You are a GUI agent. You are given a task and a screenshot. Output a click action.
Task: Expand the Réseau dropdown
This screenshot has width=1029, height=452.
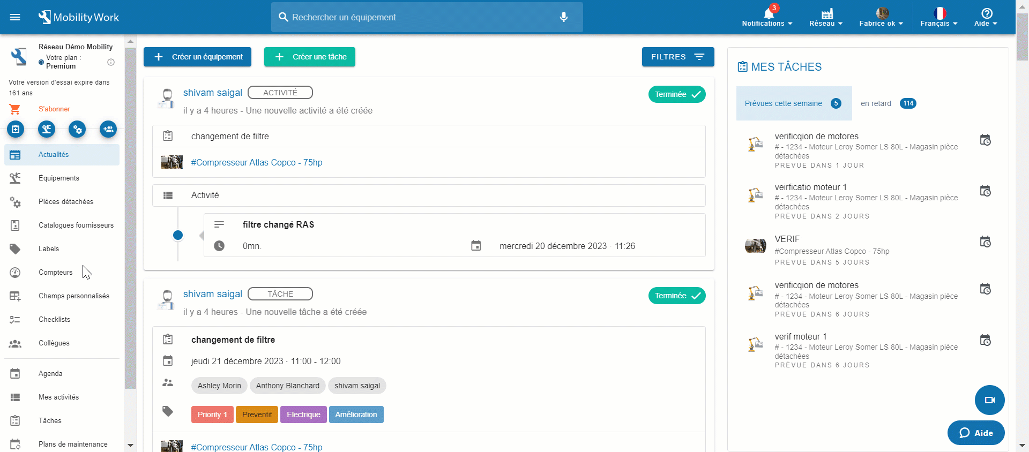[x=826, y=17]
